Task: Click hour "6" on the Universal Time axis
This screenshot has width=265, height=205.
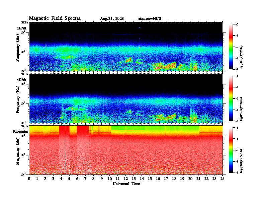Action: pos(77,179)
